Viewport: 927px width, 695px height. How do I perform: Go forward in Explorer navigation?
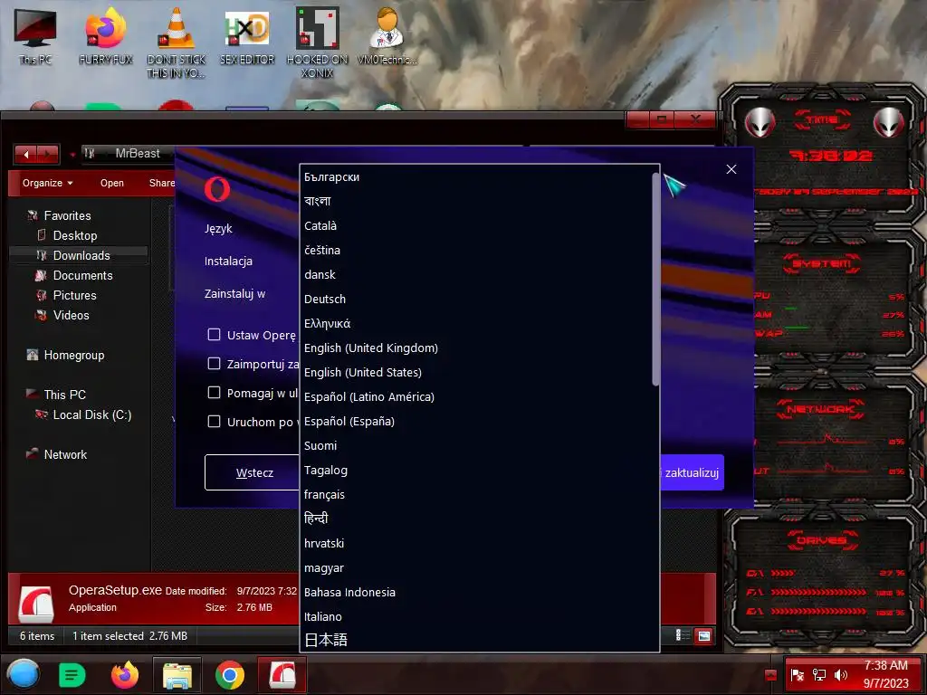click(48, 155)
